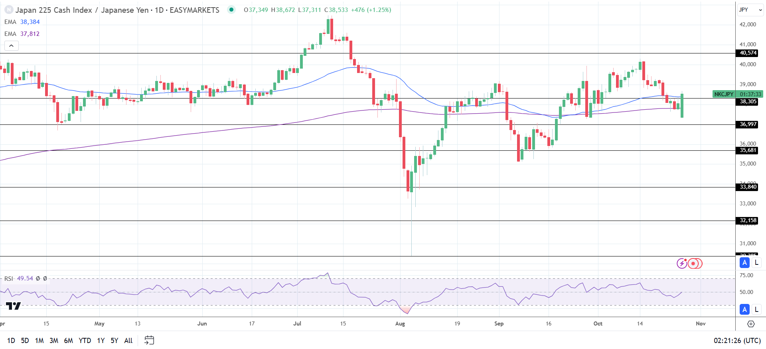Collapse the indicator legend with the chevron button

point(12,46)
